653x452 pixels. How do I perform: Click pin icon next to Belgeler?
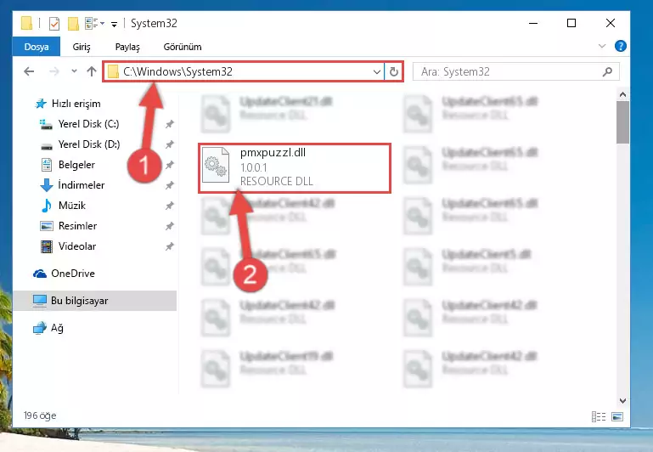[169, 165]
